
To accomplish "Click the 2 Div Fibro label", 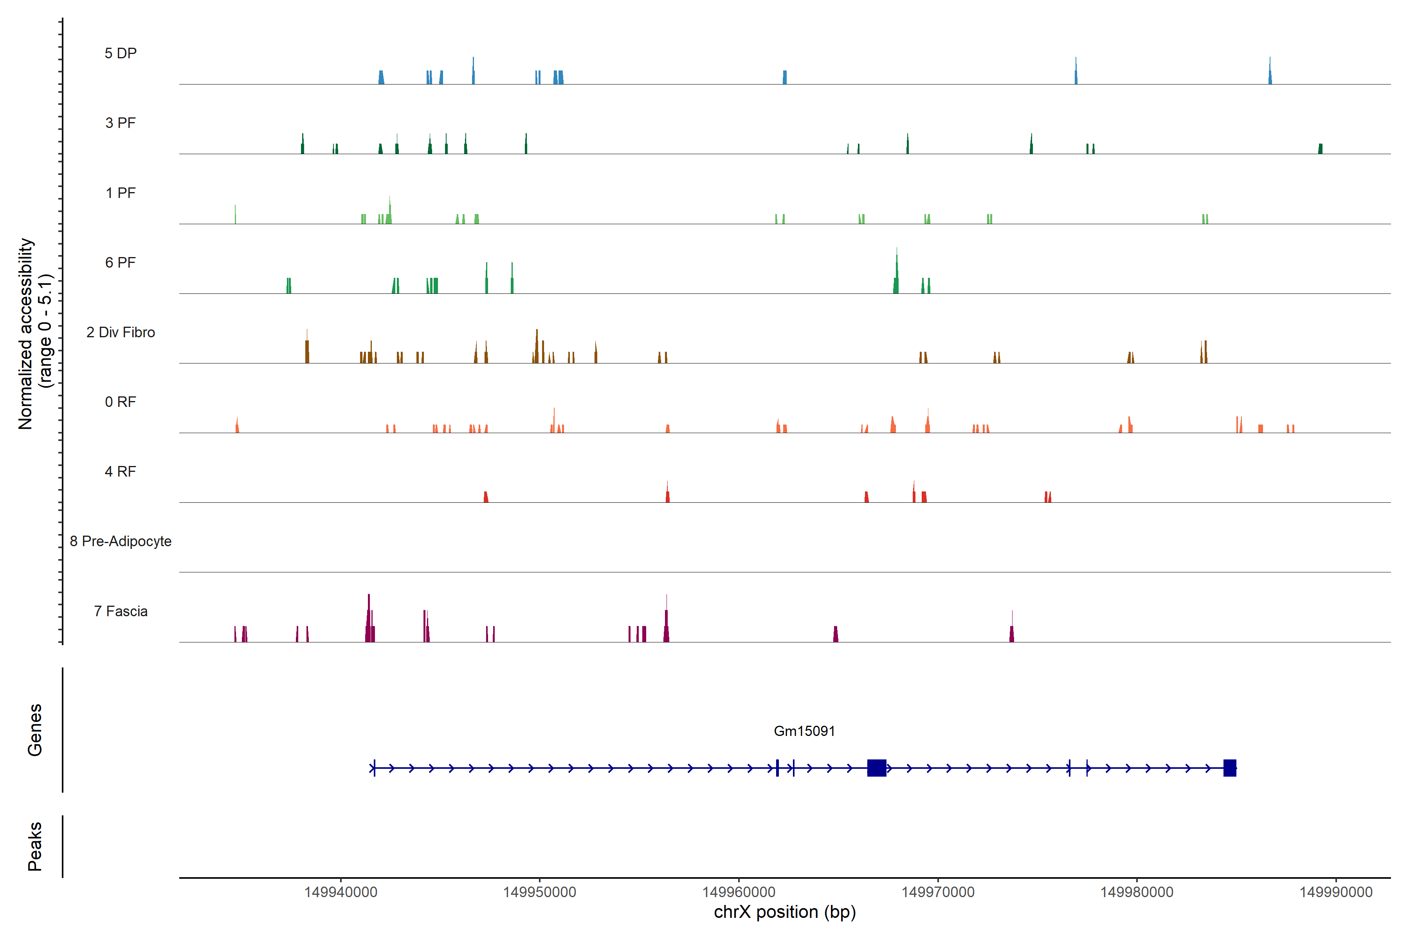I will pyautogui.click(x=121, y=332).
